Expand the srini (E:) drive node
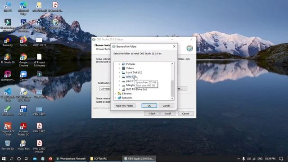 tap(119, 77)
